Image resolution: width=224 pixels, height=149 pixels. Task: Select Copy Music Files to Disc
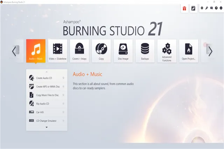47,95
